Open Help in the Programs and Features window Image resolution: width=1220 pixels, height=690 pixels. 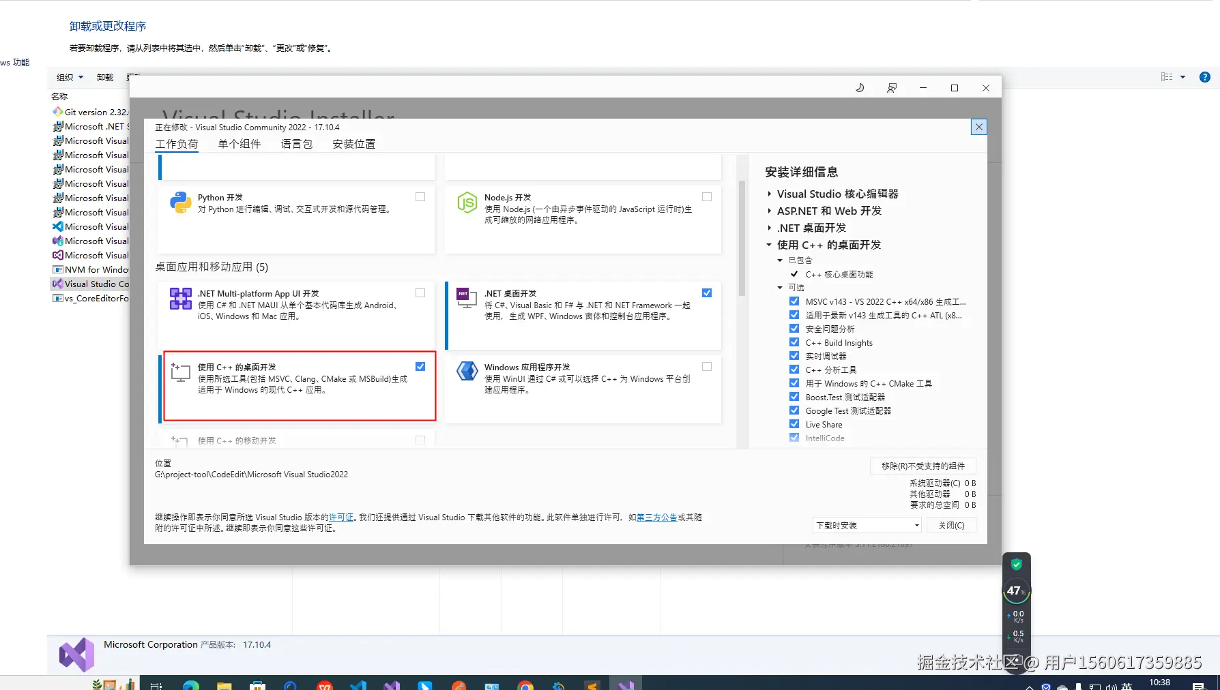(x=1205, y=77)
